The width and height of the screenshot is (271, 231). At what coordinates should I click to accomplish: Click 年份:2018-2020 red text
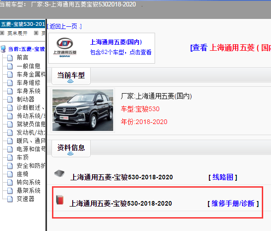144,122
